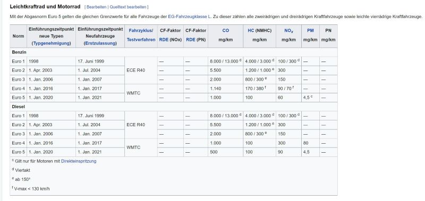
Task: Click '17. Juni 1999' in the Benzin Euro 1 row
Action: pyautogui.click(x=91, y=62)
